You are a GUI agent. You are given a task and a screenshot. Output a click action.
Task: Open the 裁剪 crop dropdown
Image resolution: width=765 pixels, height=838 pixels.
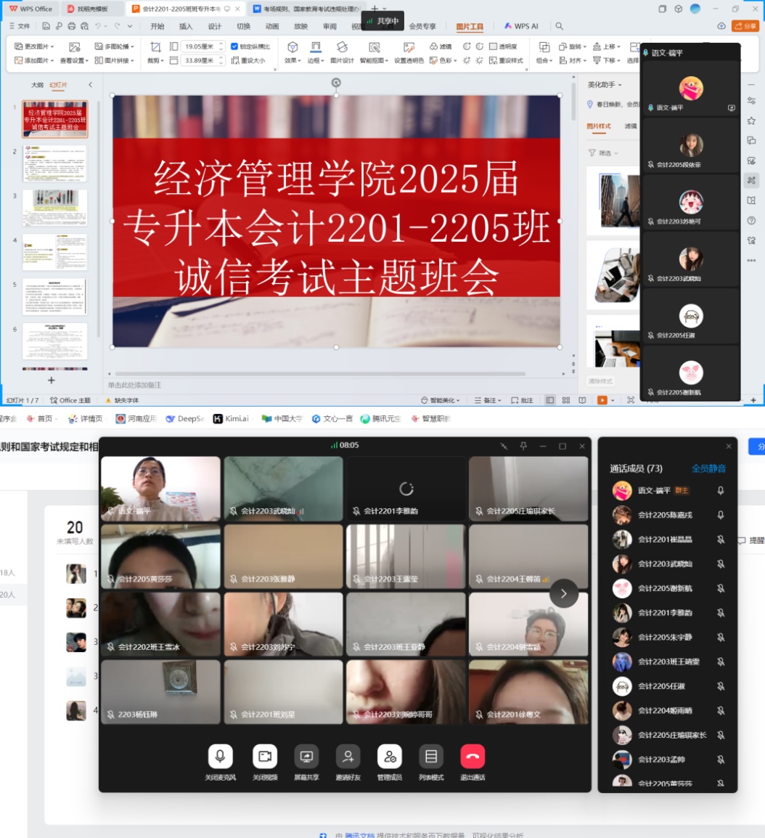155,61
